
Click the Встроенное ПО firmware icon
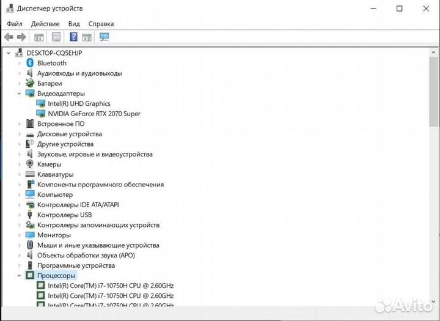click(30, 124)
